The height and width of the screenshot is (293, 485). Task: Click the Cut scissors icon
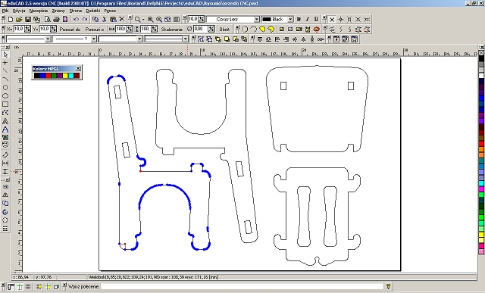(x=105, y=20)
